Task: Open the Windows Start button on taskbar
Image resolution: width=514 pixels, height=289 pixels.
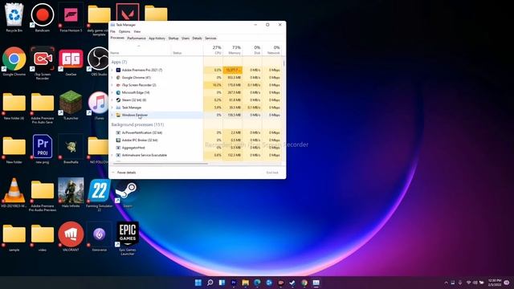Action: pyautogui.click(x=198, y=283)
